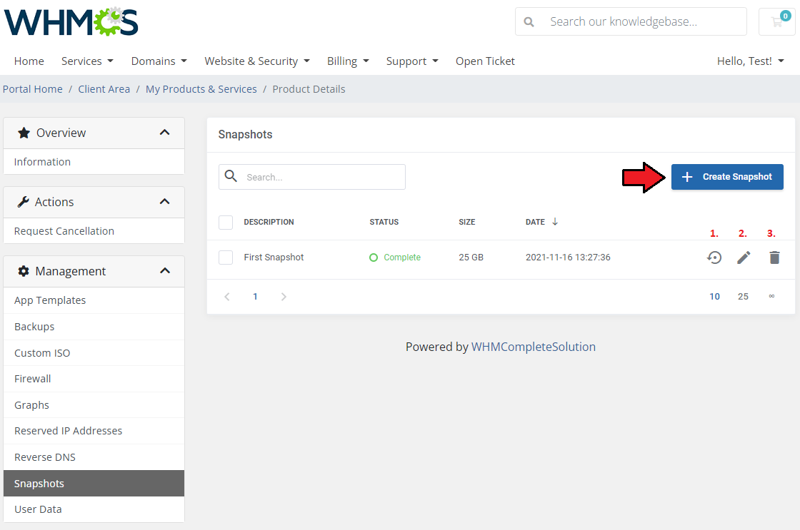Collapse the Actions panel chevron
Image resolution: width=800 pixels, height=530 pixels.
pyautogui.click(x=164, y=202)
